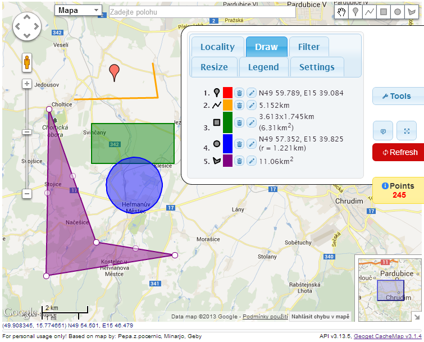Switch to the Locality tab

point(217,47)
